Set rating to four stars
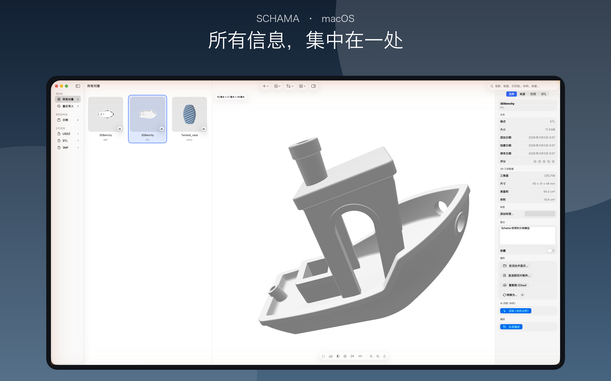The image size is (611, 381). (x=549, y=162)
